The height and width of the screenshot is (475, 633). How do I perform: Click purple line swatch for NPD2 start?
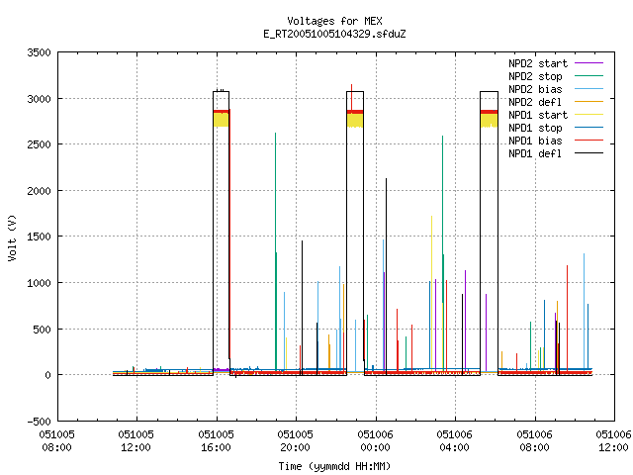[588, 63]
